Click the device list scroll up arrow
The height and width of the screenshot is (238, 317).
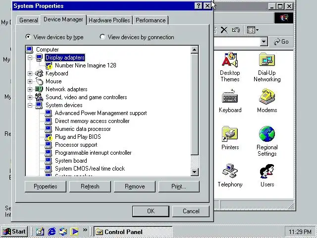(194, 50)
